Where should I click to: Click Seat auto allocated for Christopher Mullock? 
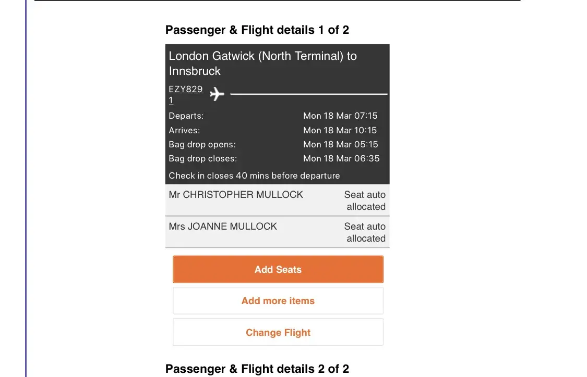365,200
